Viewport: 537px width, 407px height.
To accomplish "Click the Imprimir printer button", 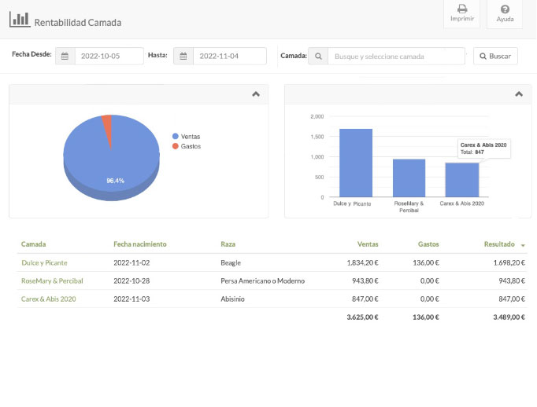I will pyautogui.click(x=462, y=13).
